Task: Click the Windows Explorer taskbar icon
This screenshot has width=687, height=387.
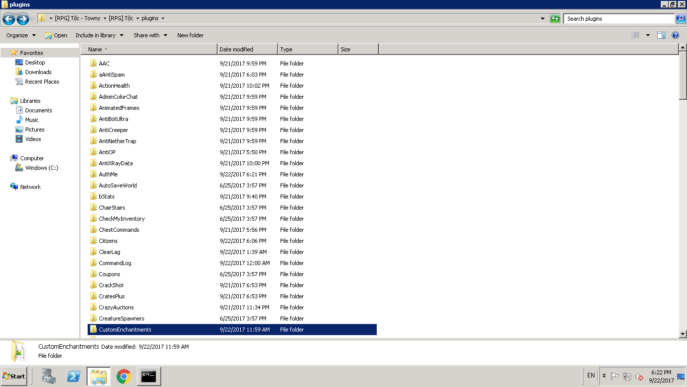Action: 98,376
